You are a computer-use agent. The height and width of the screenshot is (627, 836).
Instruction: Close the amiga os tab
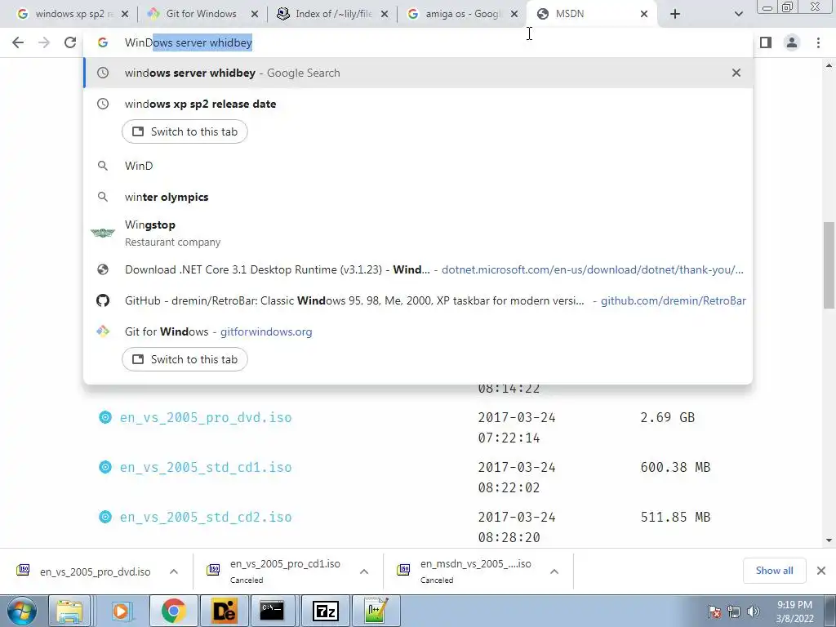point(514,15)
